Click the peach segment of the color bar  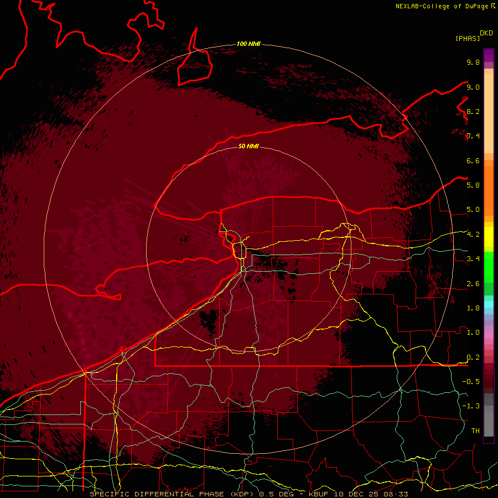click(489, 113)
